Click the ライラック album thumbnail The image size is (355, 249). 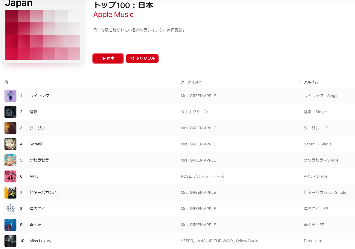[10, 96]
